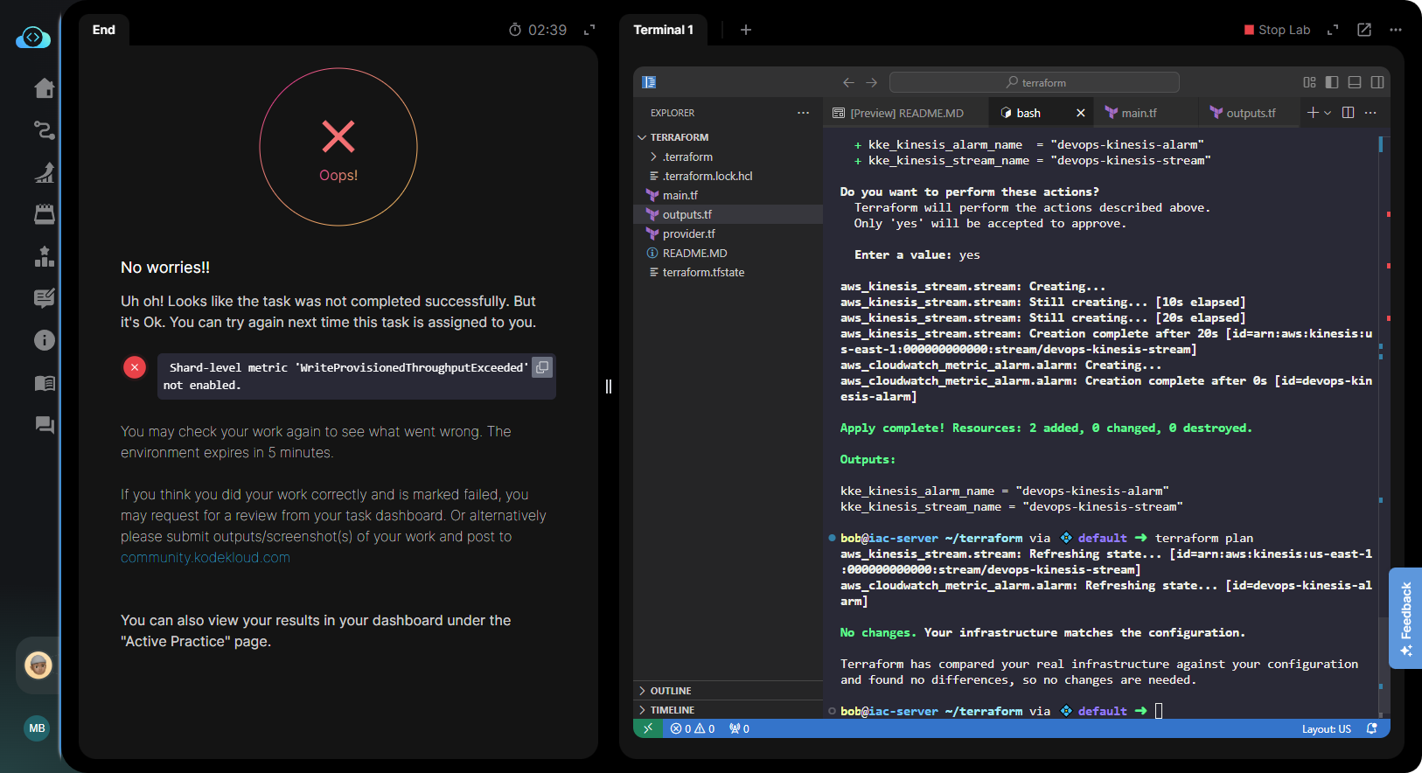Split the editor right
This screenshot has height=773, width=1422.
[1348, 113]
